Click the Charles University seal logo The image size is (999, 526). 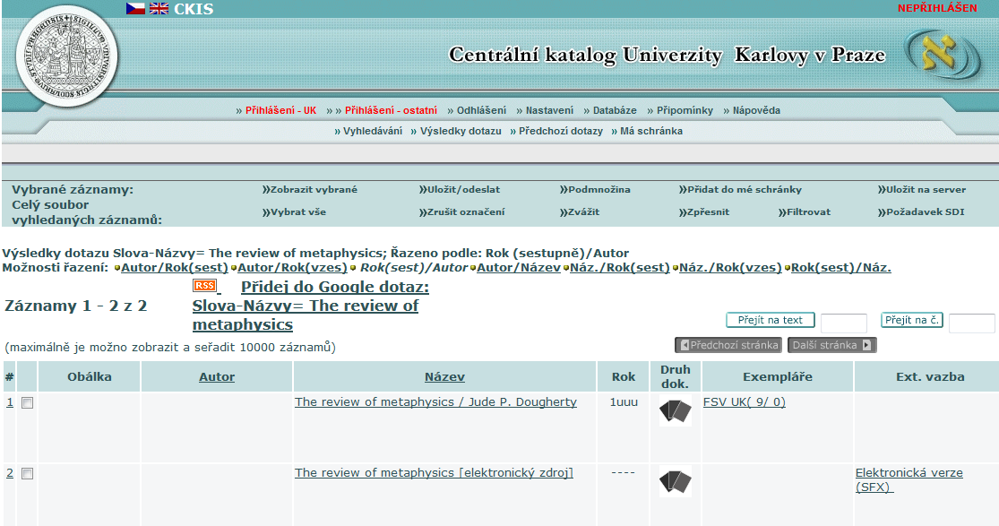pos(67,56)
